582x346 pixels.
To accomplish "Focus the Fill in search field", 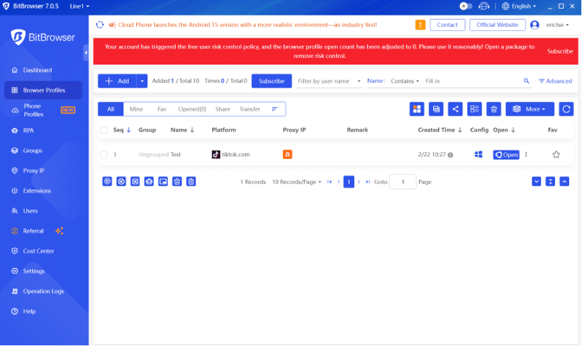I will [472, 81].
